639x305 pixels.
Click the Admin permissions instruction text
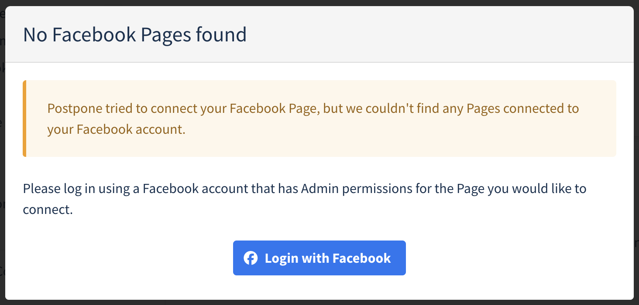pos(304,198)
